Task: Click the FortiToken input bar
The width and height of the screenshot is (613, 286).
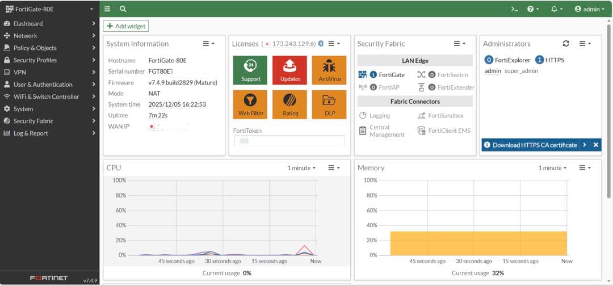Action: [289, 141]
